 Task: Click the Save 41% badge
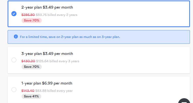[x=31, y=96]
